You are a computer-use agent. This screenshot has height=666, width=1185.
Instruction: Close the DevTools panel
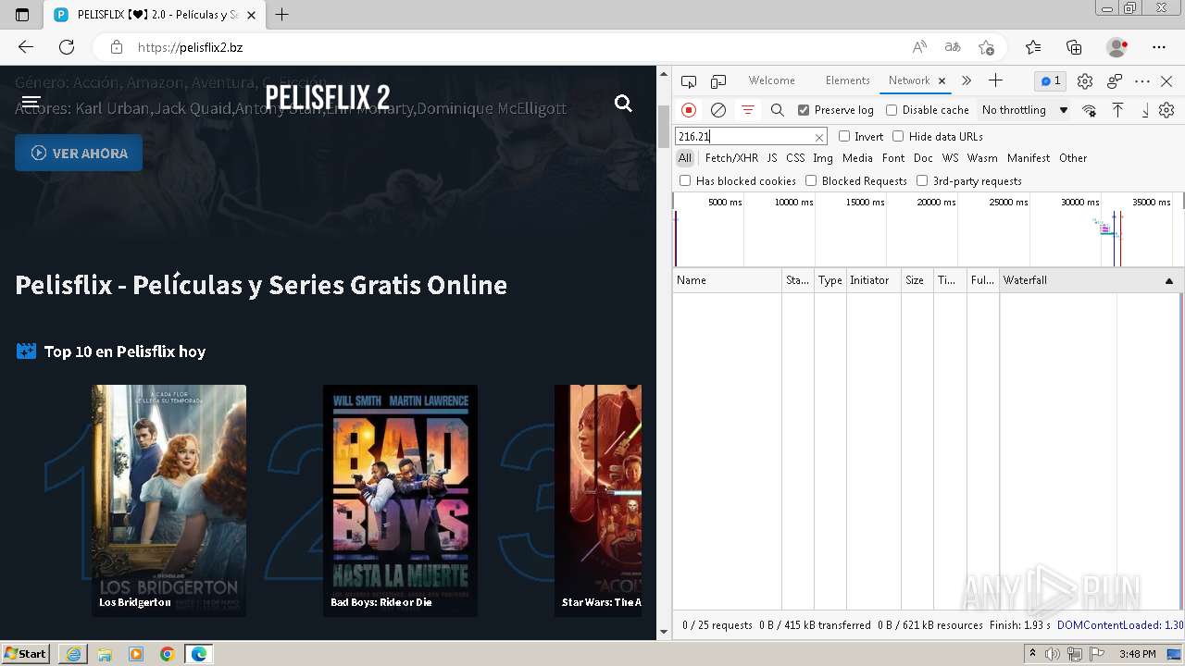(x=1166, y=81)
